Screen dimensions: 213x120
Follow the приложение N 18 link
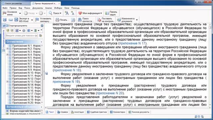pos(67,70)
